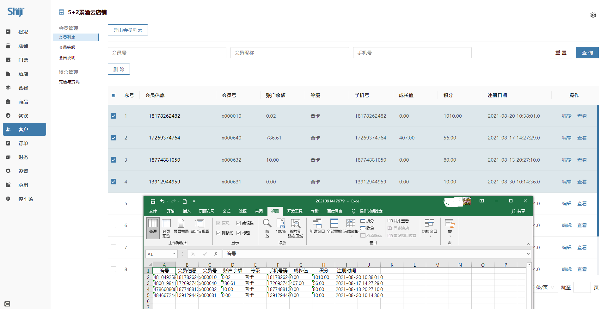The width and height of the screenshot is (607, 309).
Task: Open 餐饮 section in sidebar
Action: click(23, 115)
